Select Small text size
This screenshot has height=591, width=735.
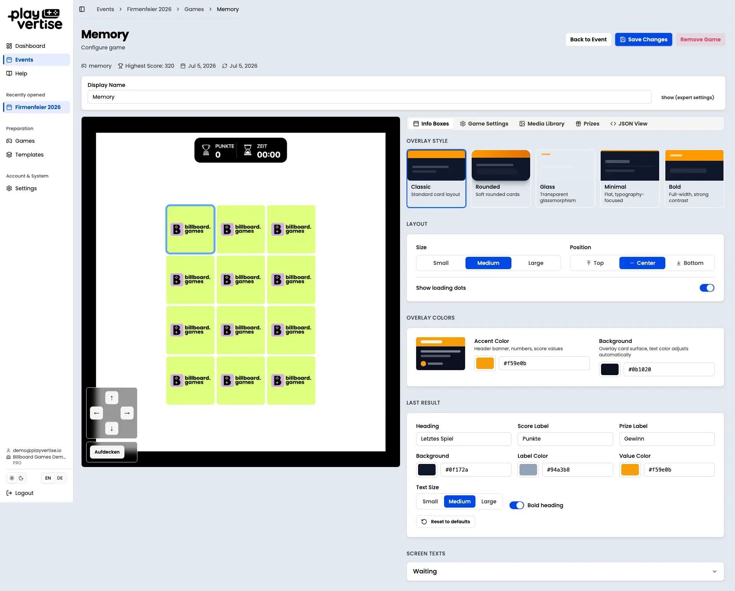click(x=430, y=501)
